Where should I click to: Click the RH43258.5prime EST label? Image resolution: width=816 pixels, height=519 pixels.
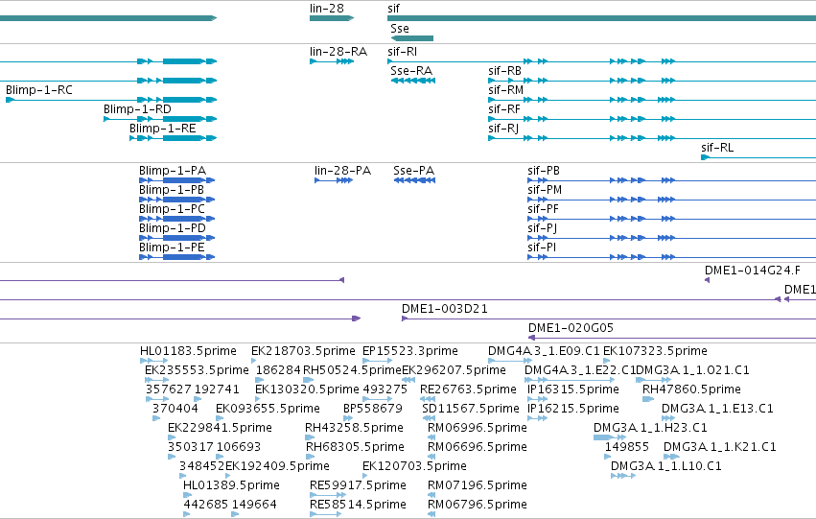(354, 429)
